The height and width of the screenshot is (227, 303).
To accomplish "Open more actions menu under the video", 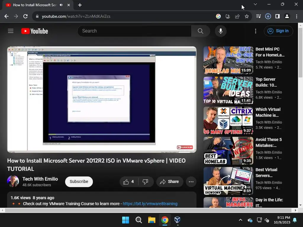I will 191,182.
